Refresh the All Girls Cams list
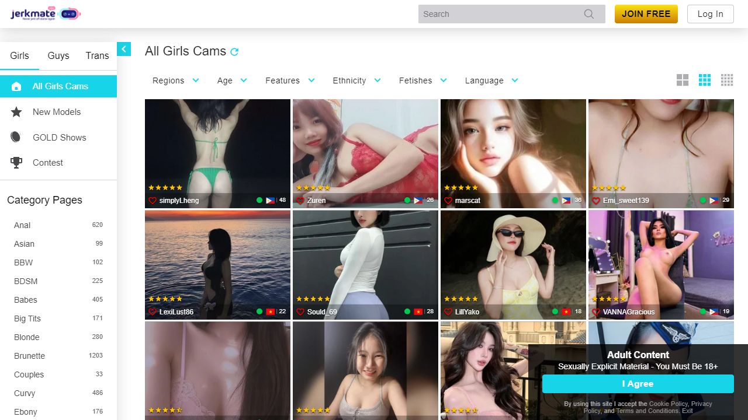Viewport: 748px width, 420px height. pos(234,52)
